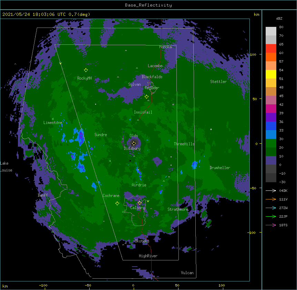The height and width of the screenshot is (290, 297).
Task: Click the magenta 18TS arrow in legend
Action: (271, 225)
